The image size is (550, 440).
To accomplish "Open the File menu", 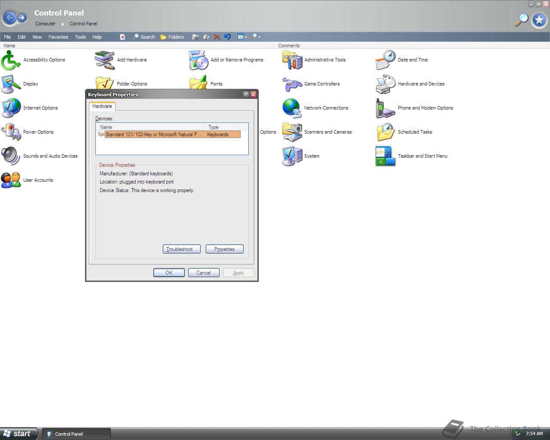I will coord(7,37).
